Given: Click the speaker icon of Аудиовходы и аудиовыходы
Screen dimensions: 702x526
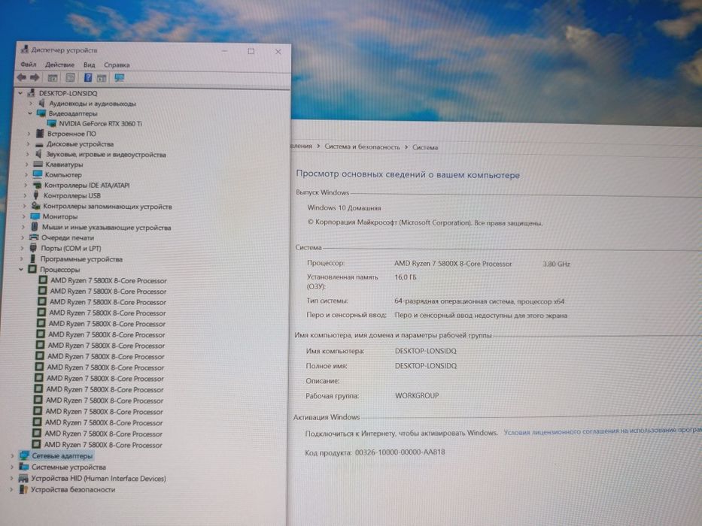Looking at the screenshot, I should click(41, 104).
